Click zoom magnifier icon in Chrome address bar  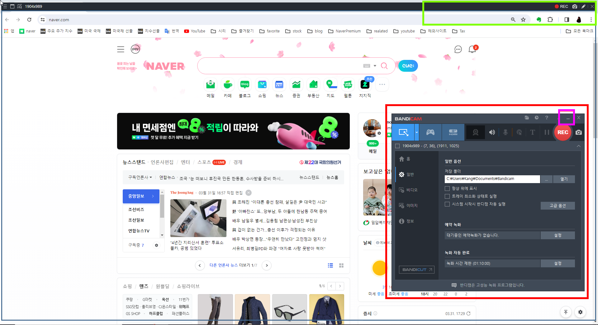(x=513, y=20)
